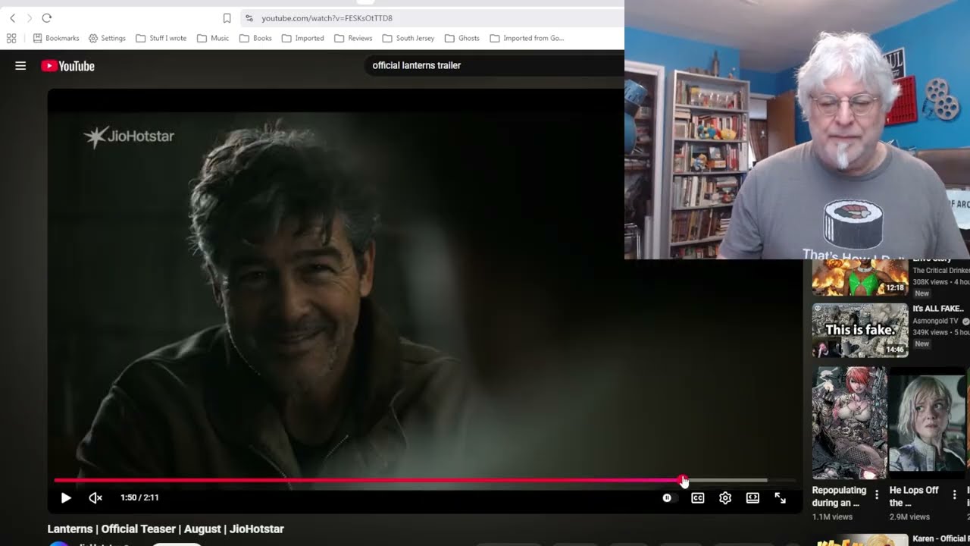Viewport: 970px width, 546px height.
Task: Click the JioHotstar watermark in the video
Action: coord(129,136)
